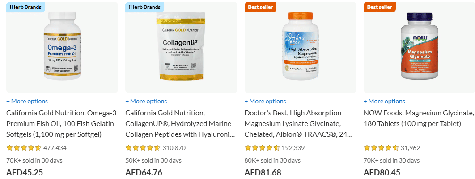Open California Gold Nutrition Omega-3 title link

click(x=61, y=123)
